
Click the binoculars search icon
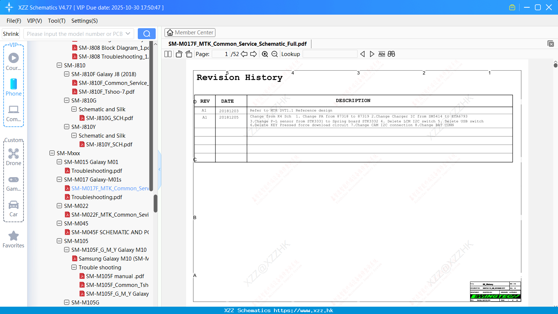pos(391,54)
